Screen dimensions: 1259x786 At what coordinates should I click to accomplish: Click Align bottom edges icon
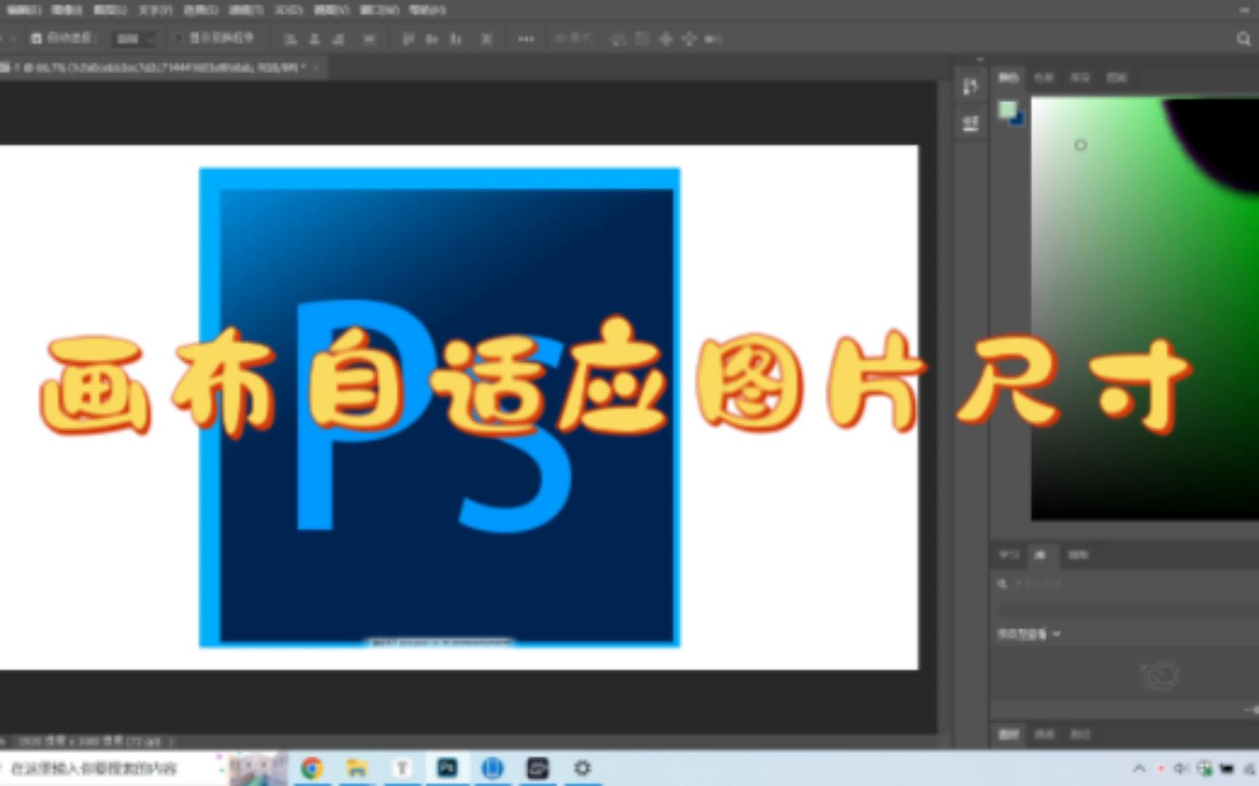(x=456, y=39)
